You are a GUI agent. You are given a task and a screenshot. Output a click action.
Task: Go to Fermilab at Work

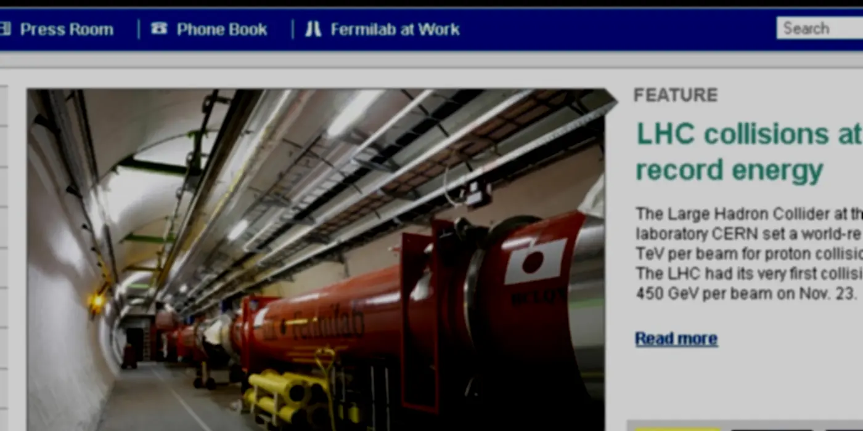pos(395,29)
